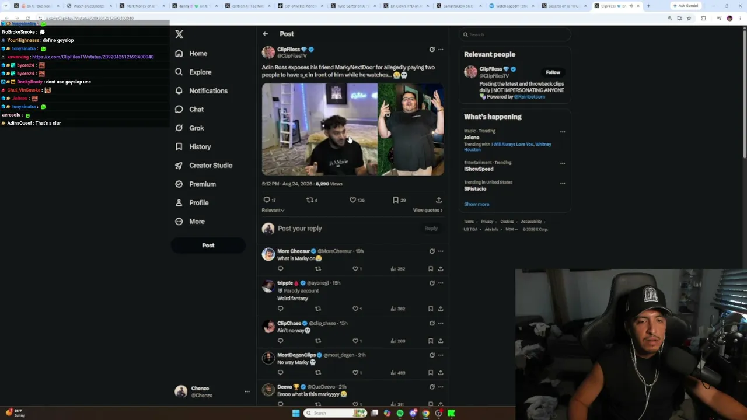
Task: Open the Kick app from the taskbar
Action: click(x=451, y=413)
